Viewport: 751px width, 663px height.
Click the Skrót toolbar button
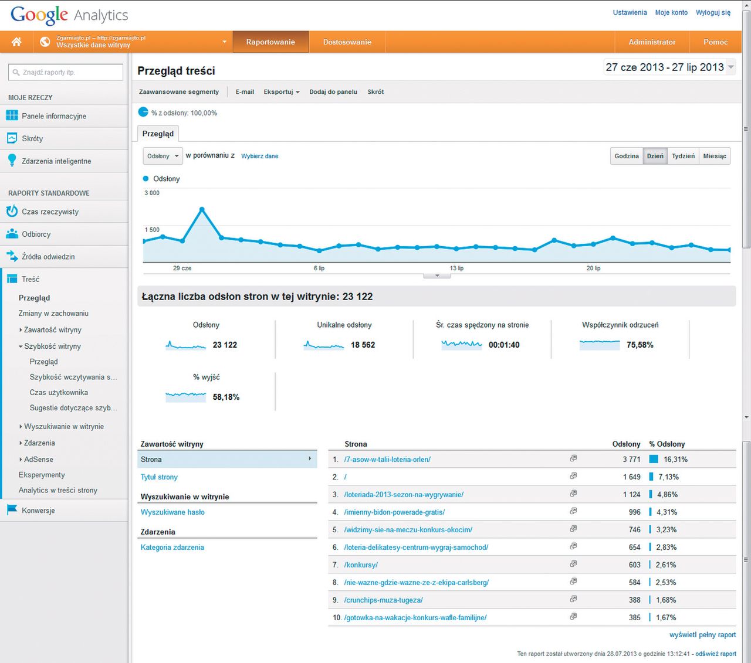[x=375, y=91]
